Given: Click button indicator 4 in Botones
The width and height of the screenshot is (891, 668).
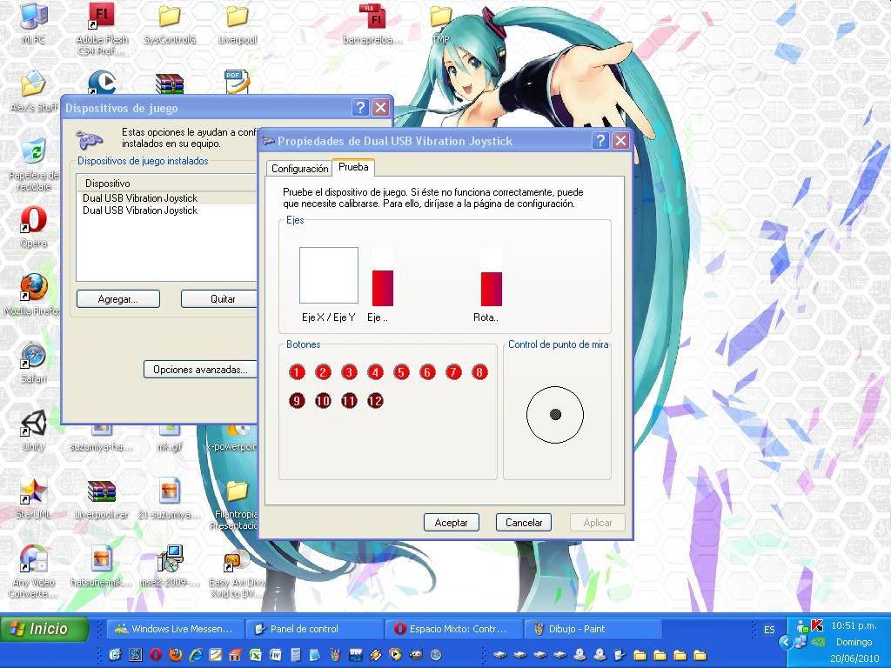Looking at the screenshot, I should (375, 372).
